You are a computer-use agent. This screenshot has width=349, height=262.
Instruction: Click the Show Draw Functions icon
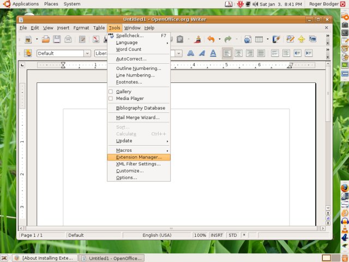coord(276,39)
